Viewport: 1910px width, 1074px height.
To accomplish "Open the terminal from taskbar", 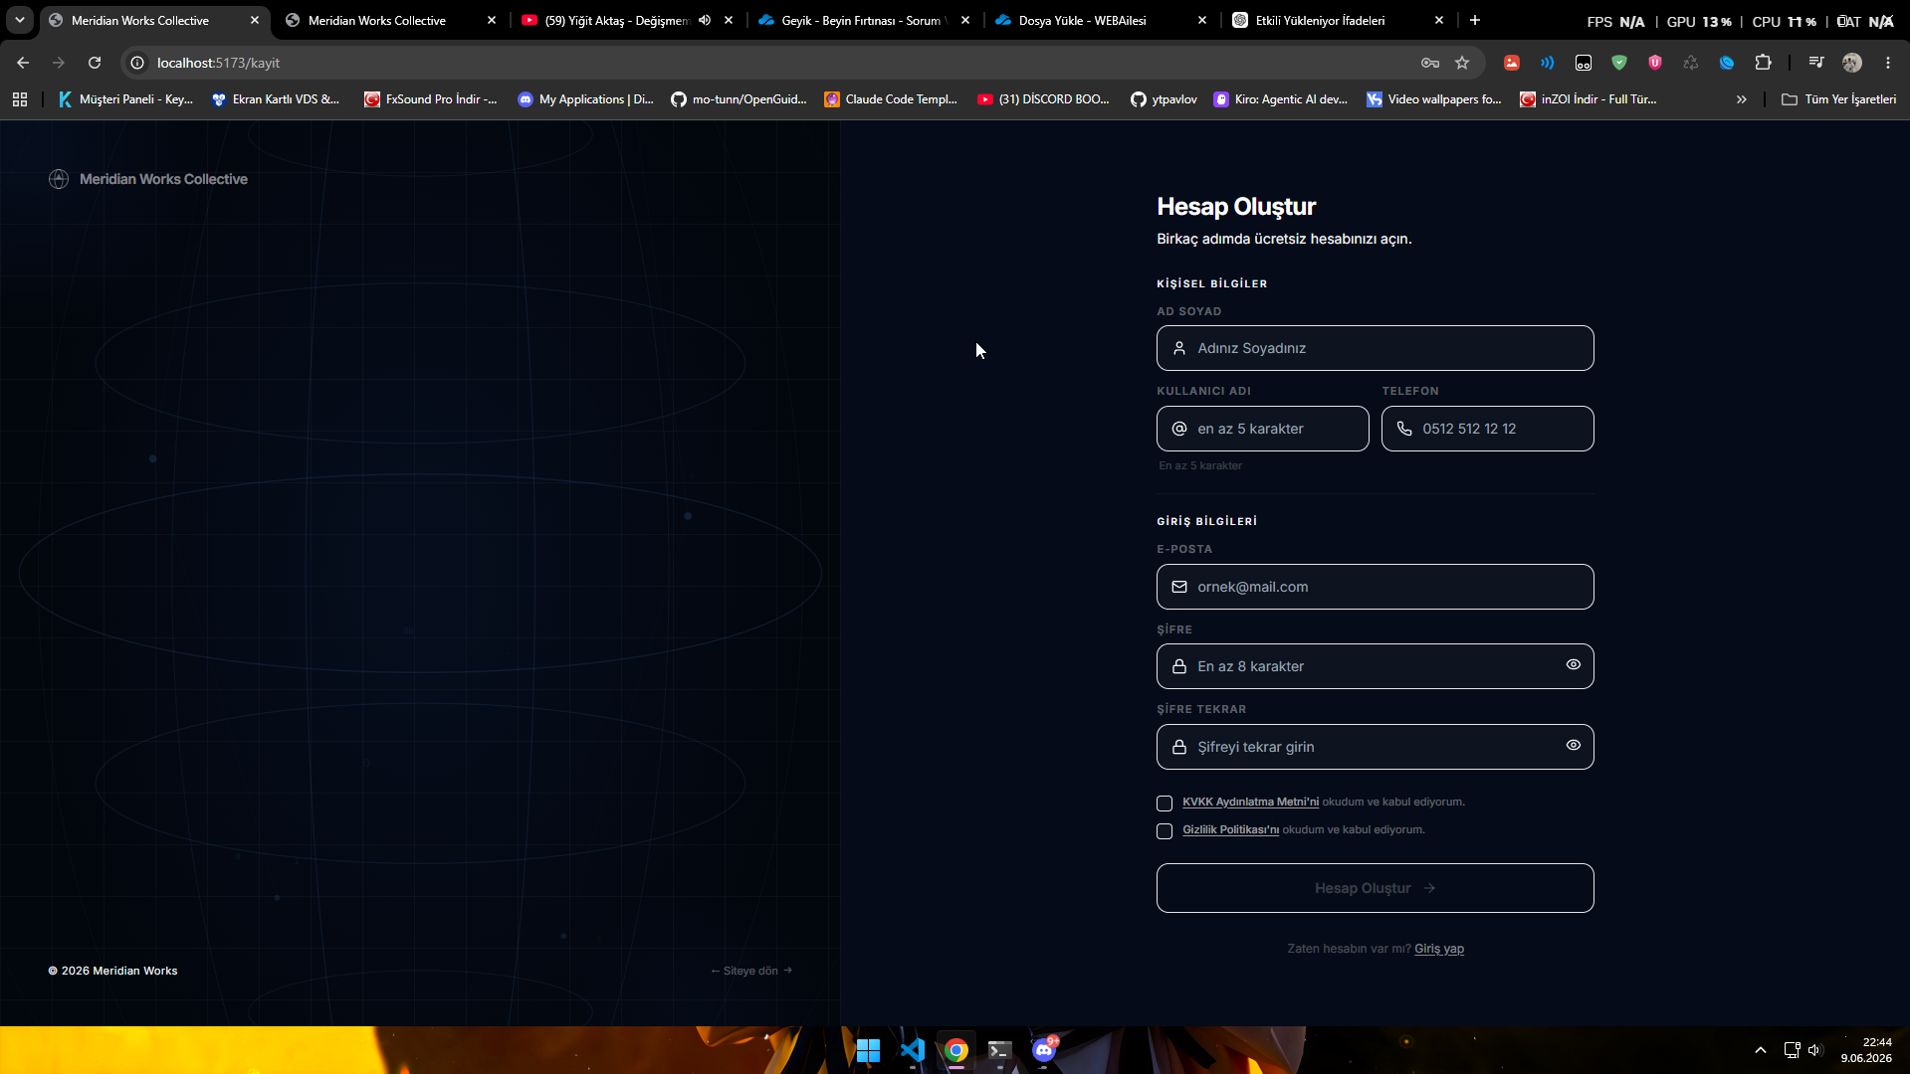I will [1000, 1050].
